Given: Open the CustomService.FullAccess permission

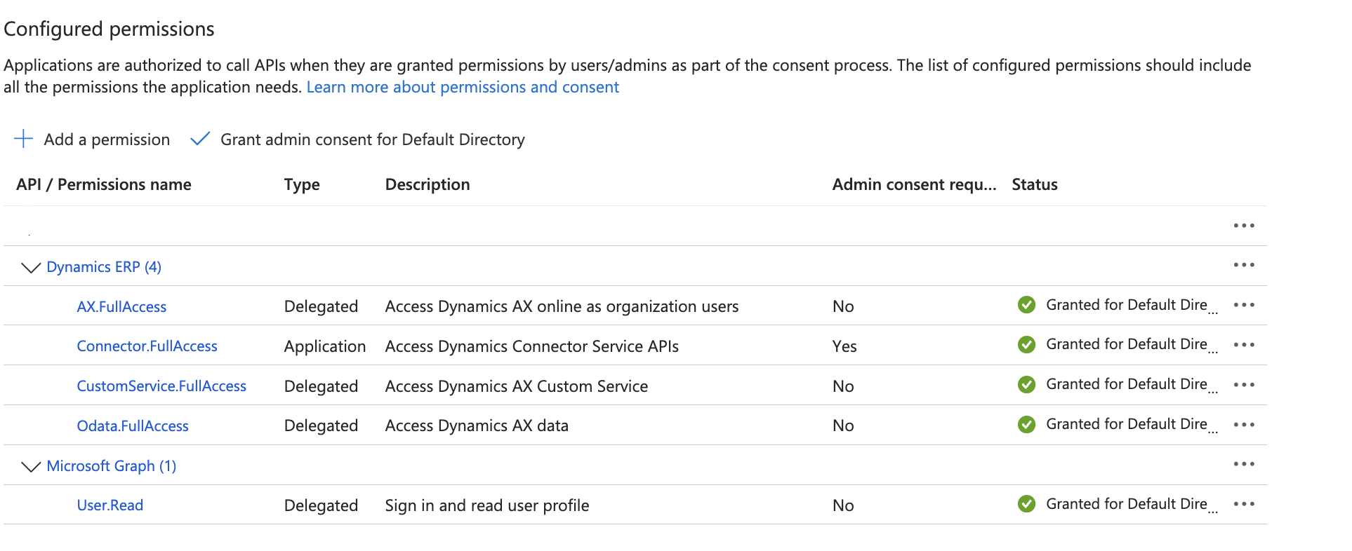Looking at the screenshot, I should (x=161, y=386).
